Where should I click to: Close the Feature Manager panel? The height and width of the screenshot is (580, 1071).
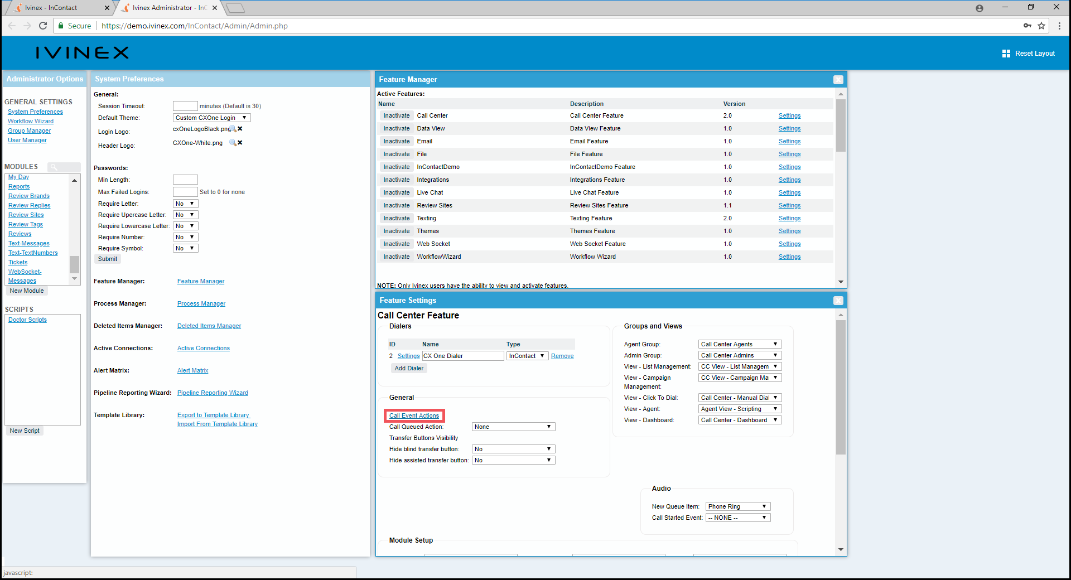838,80
